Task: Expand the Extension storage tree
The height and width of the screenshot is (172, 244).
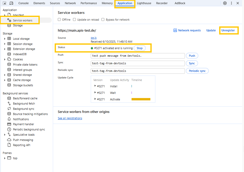Action: pyautogui.click(x=5, y=49)
